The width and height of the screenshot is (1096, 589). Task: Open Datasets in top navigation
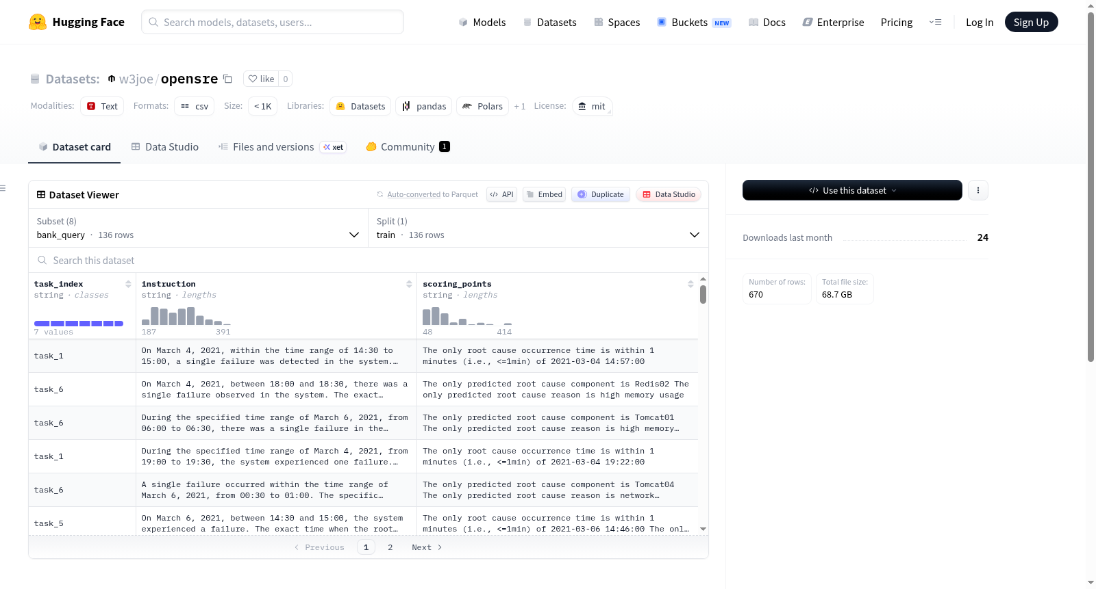point(550,22)
